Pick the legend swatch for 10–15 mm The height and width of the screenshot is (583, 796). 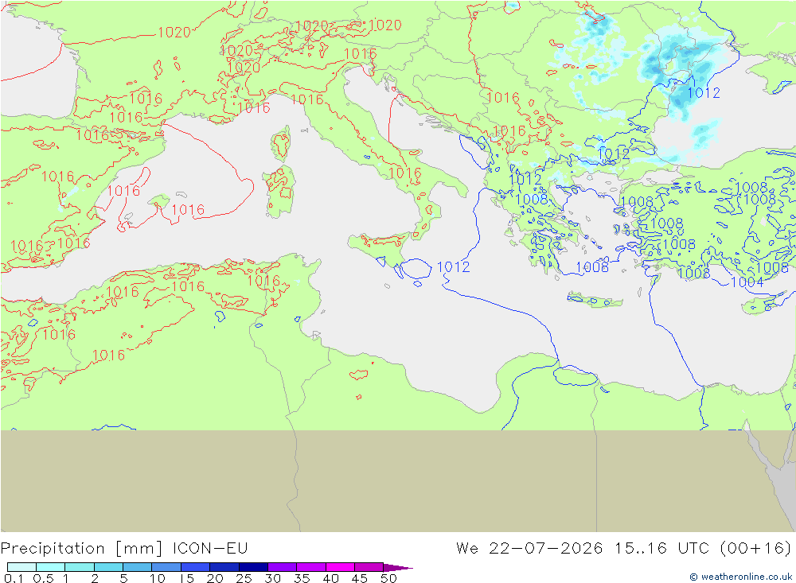click(166, 567)
